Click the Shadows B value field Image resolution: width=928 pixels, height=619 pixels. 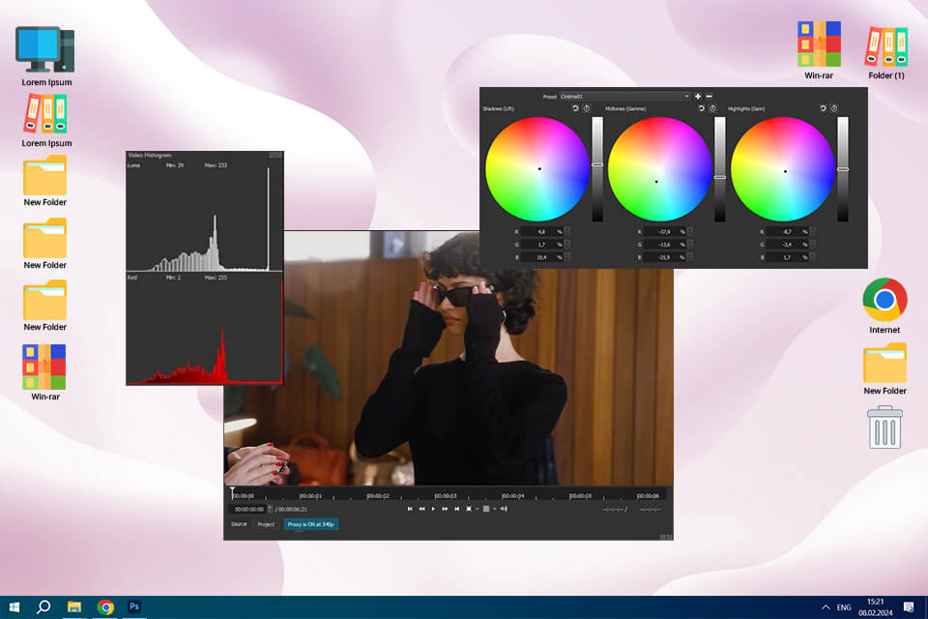542,257
